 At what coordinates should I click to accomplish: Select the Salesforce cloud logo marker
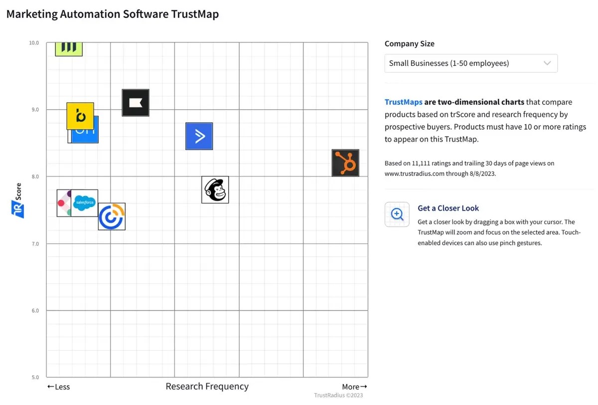click(84, 203)
